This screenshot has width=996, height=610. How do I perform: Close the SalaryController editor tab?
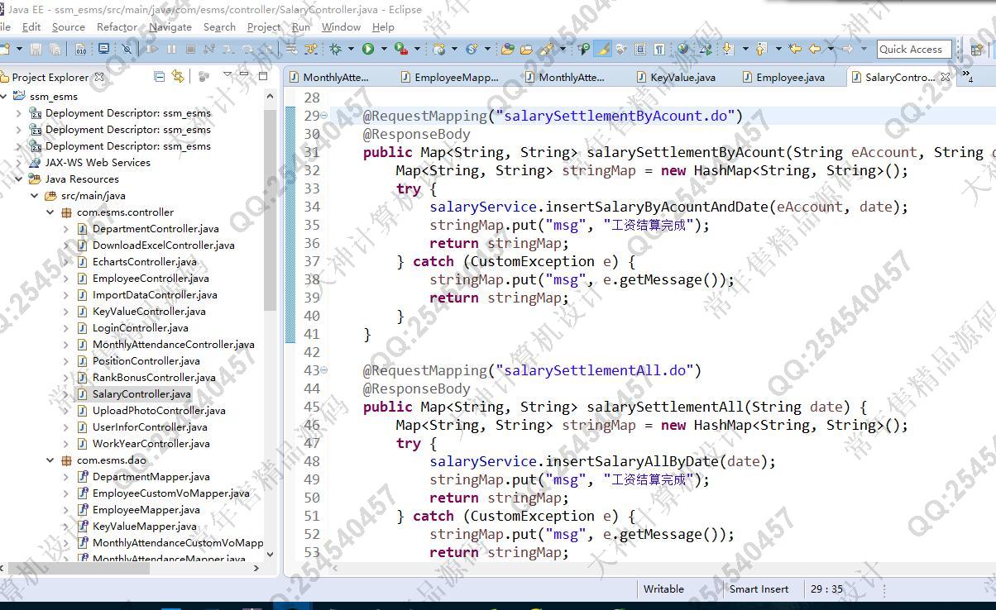(946, 77)
